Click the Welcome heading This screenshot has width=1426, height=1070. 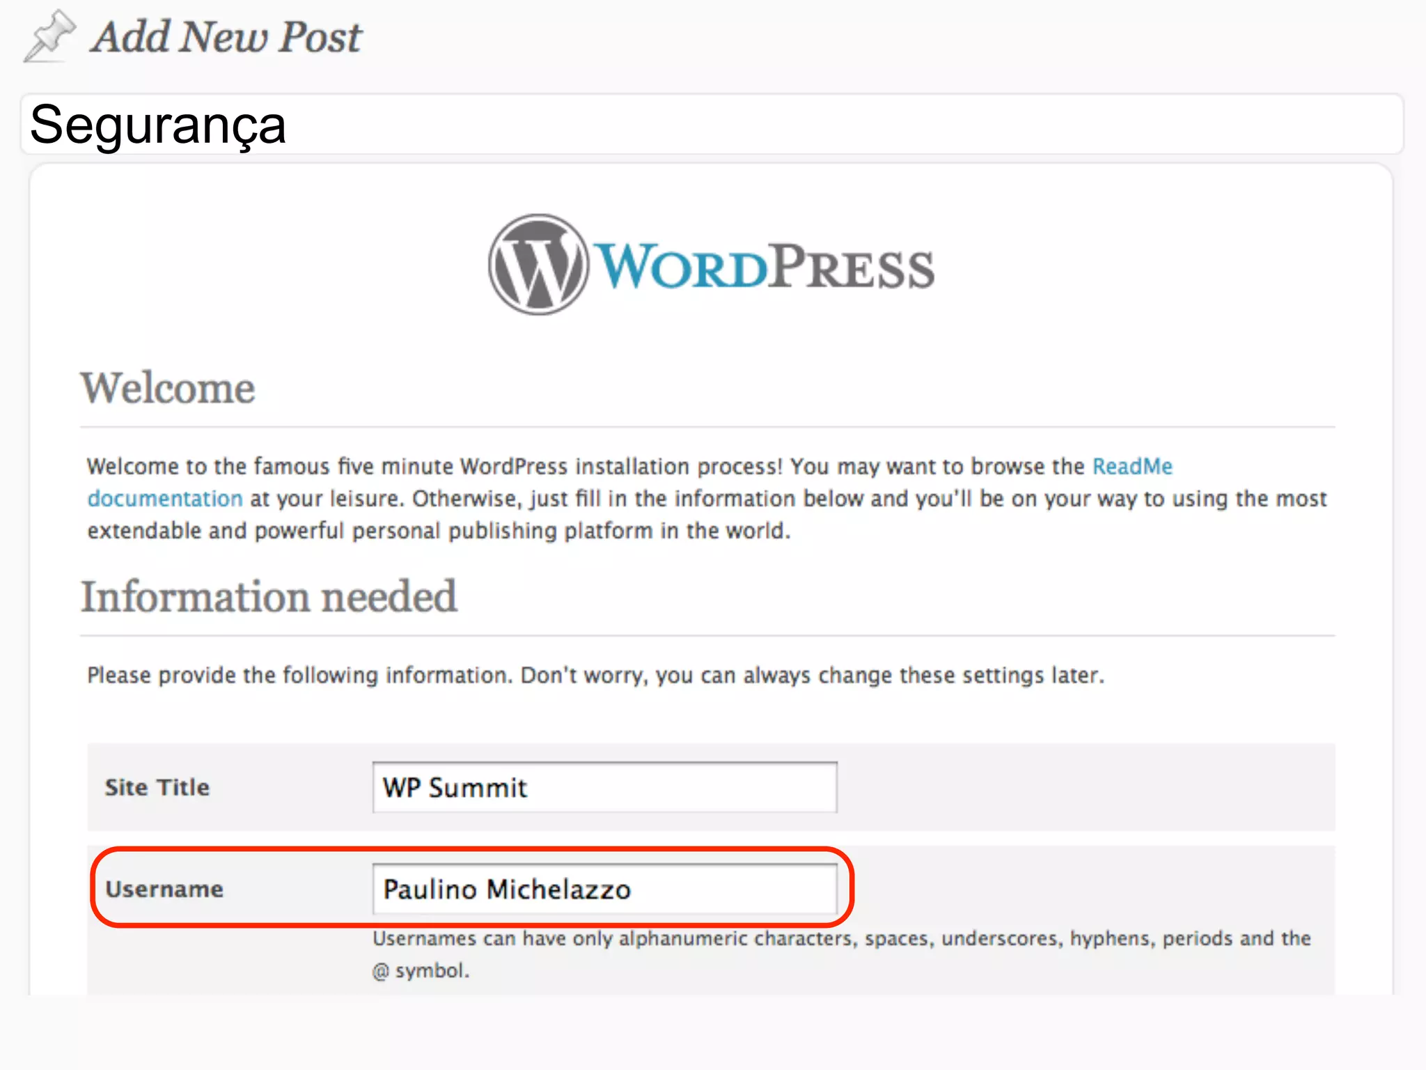point(168,388)
